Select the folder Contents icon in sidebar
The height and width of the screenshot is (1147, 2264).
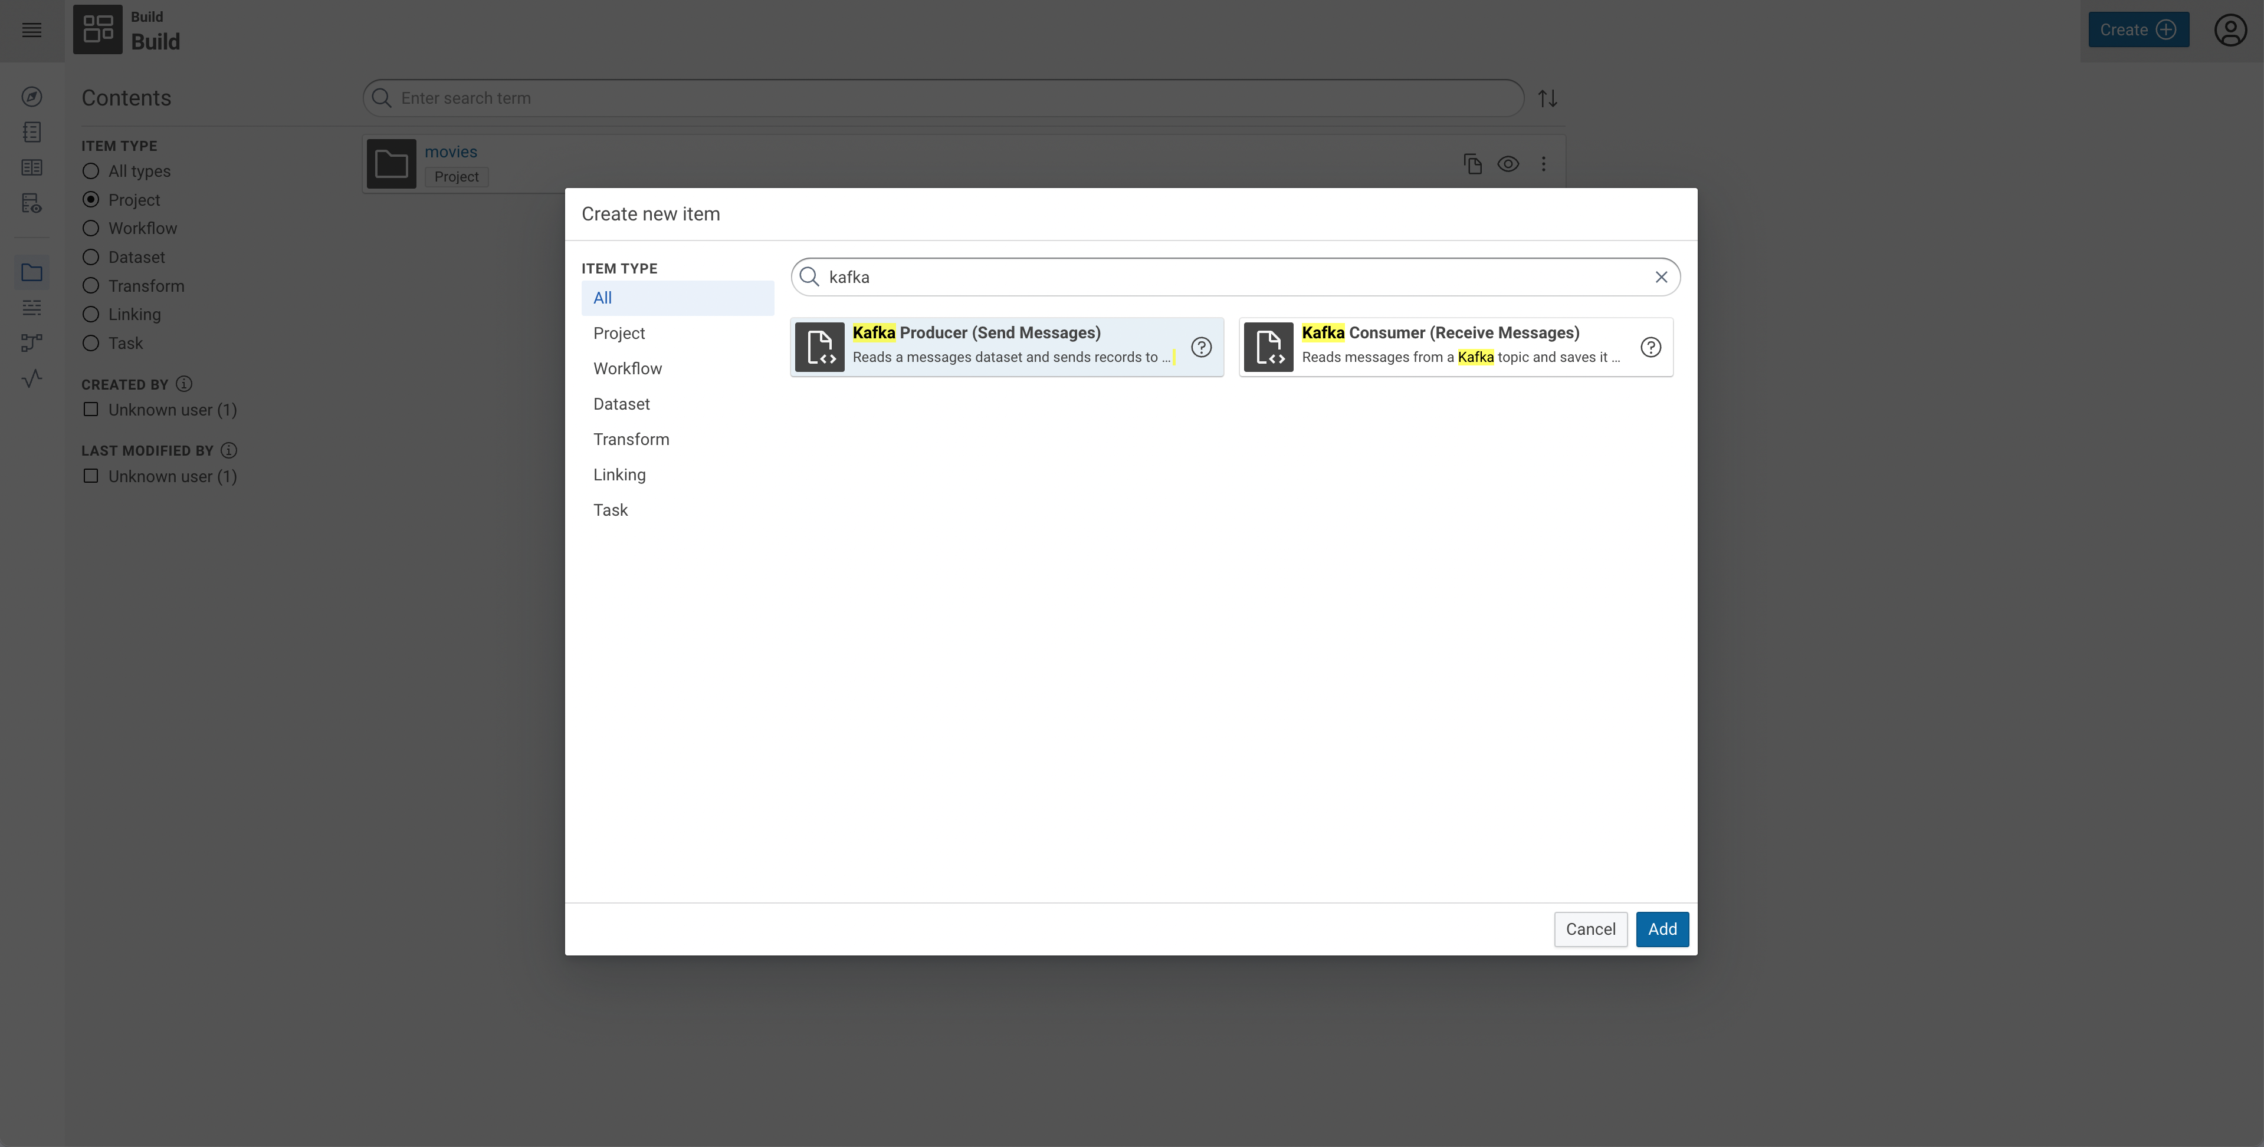tap(32, 271)
